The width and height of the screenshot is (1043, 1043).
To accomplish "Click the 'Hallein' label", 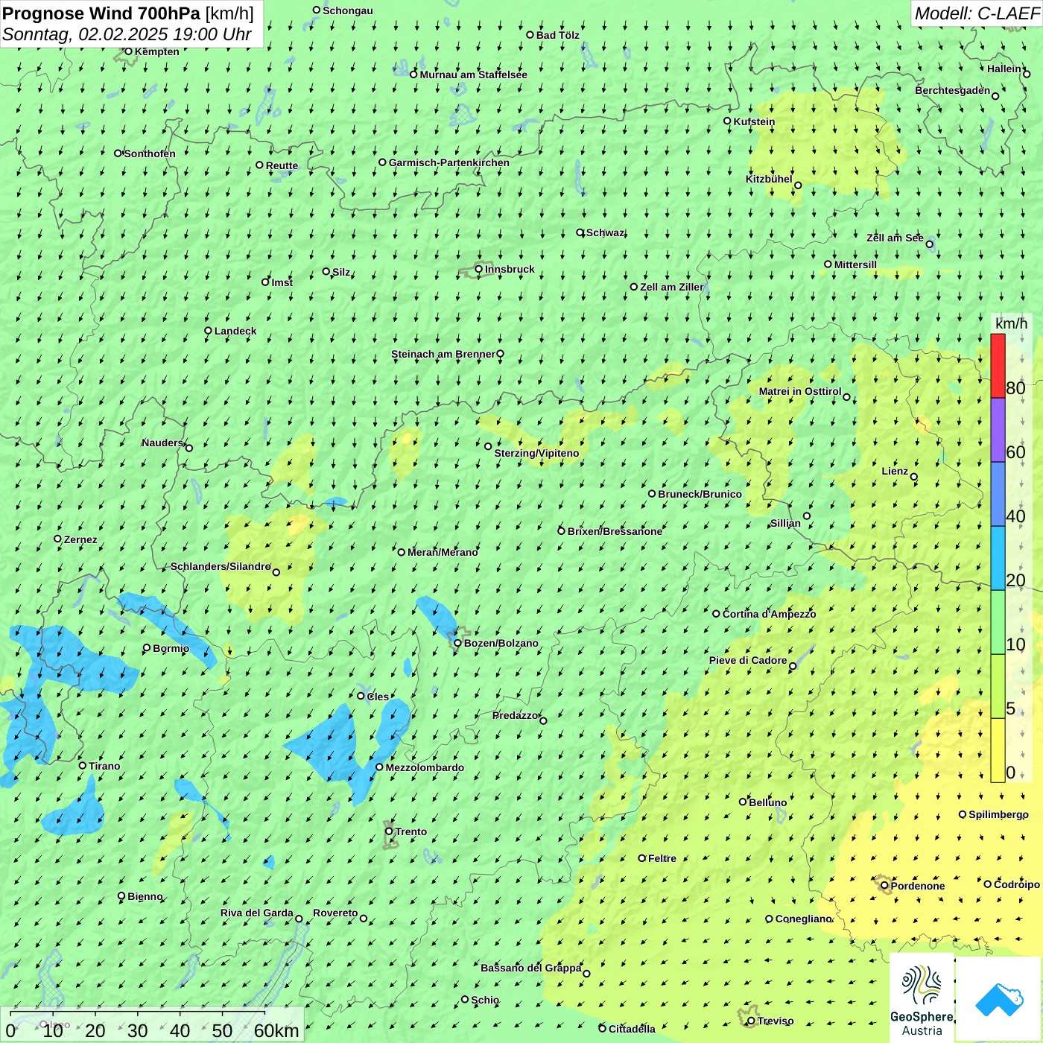I will 1004,69.
